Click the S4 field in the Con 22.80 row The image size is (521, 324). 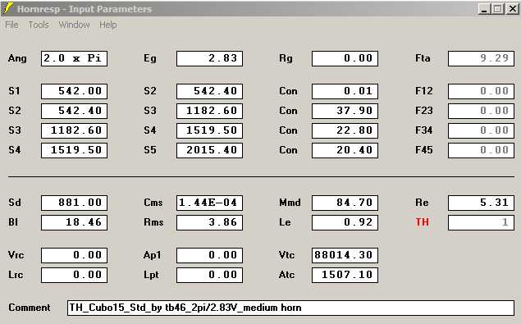click(210, 130)
